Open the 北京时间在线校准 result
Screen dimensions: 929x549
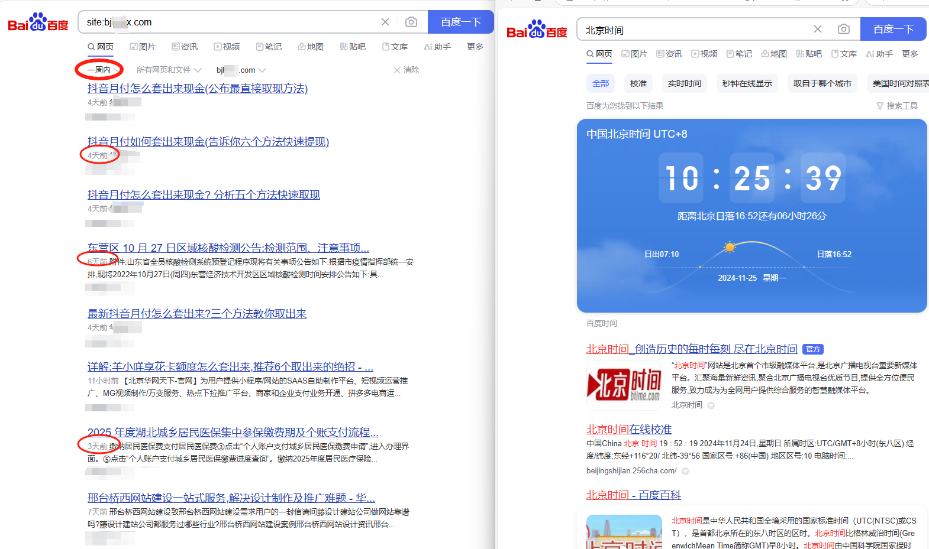pyautogui.click(x=629, y=430)
